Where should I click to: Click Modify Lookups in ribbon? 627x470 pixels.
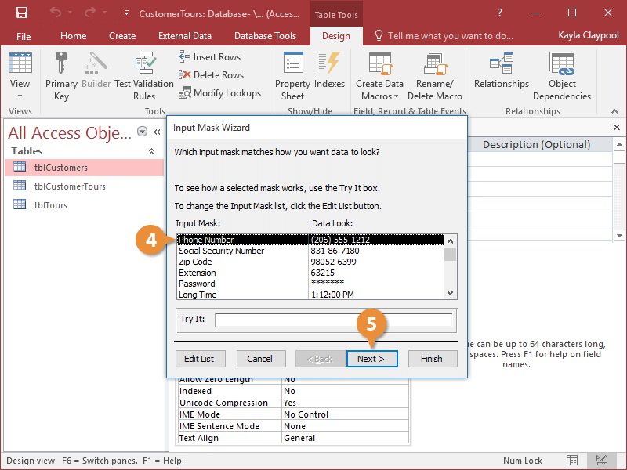(219, 92)
